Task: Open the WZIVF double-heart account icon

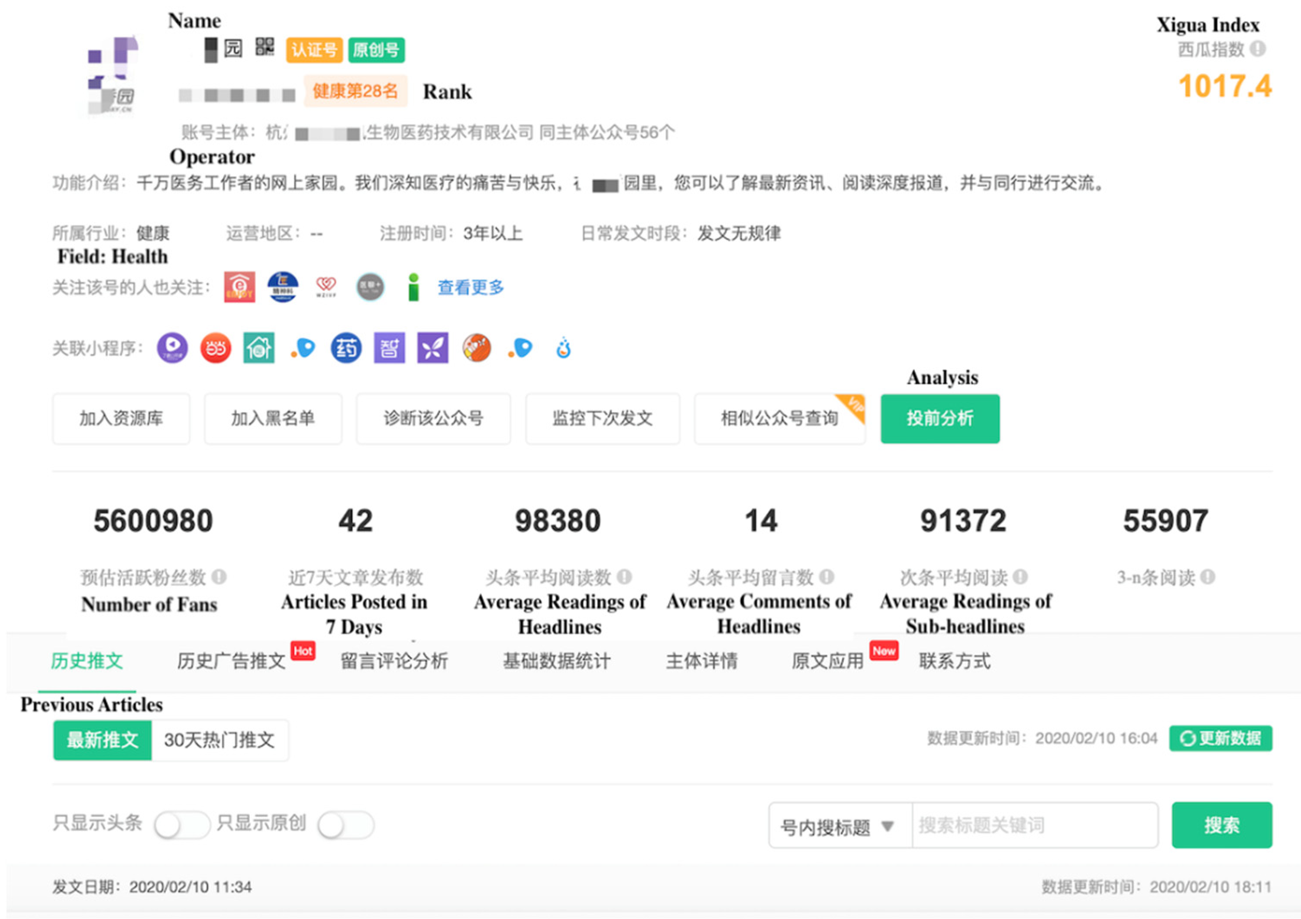Action: point(326,287)
